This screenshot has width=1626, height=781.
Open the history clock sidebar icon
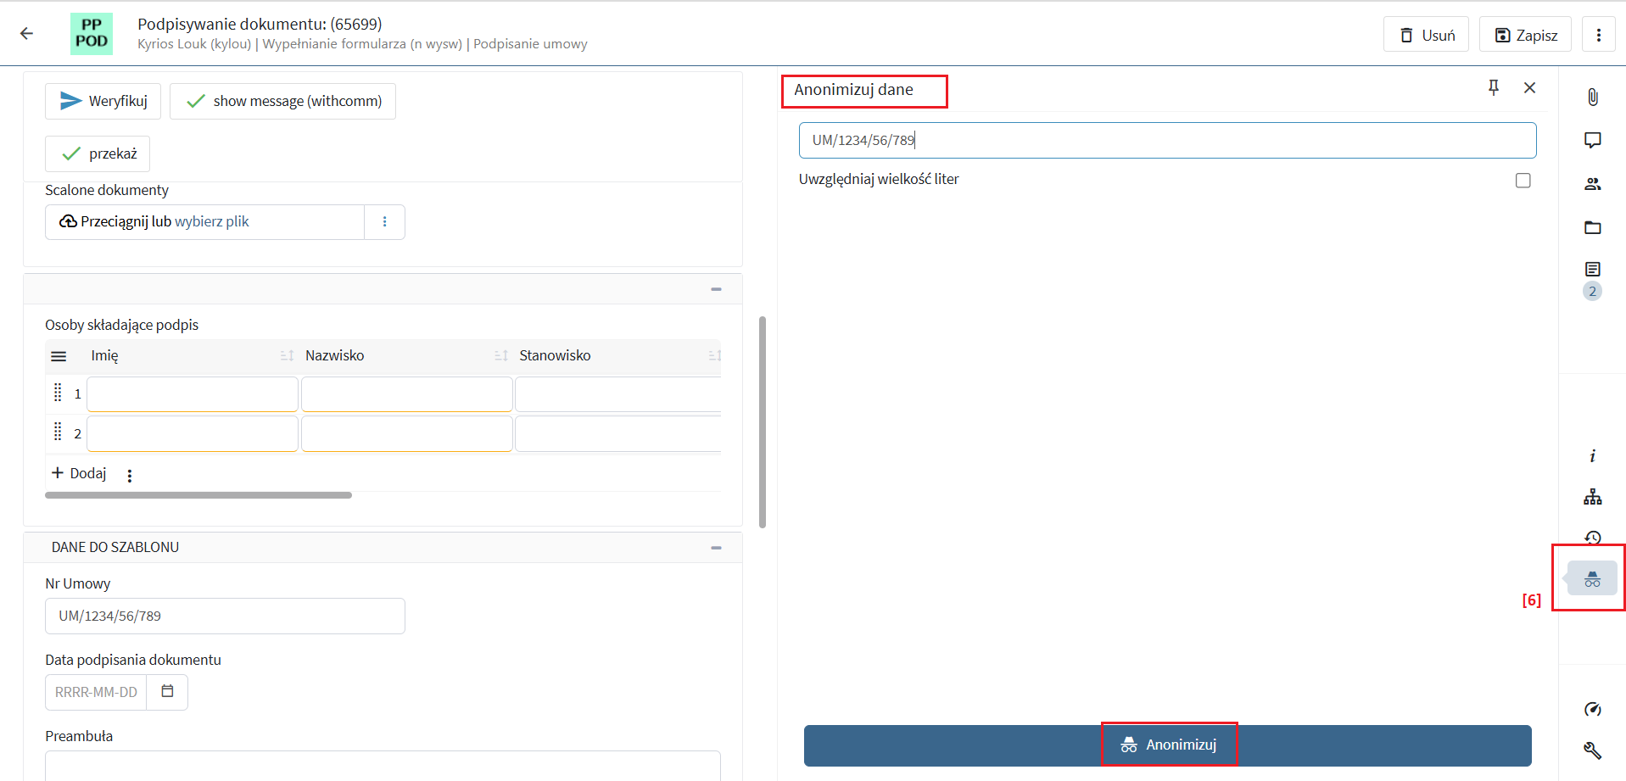pos(1592,538)
